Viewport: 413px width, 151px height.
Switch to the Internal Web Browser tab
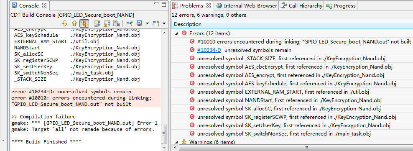tap(247, 5)
